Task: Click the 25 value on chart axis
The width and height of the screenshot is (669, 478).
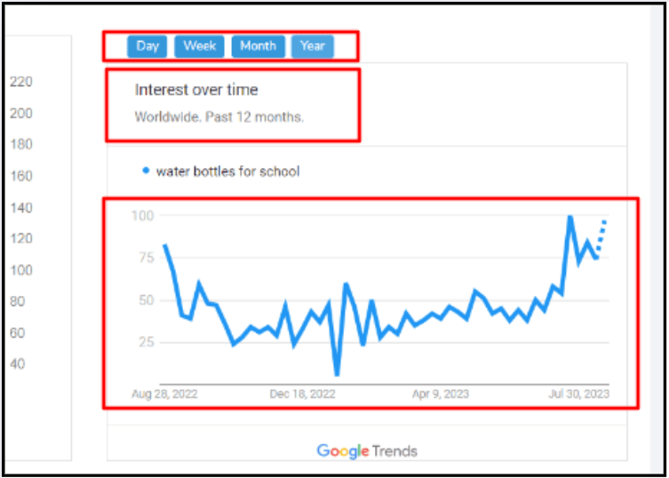Action: [147, 342]
